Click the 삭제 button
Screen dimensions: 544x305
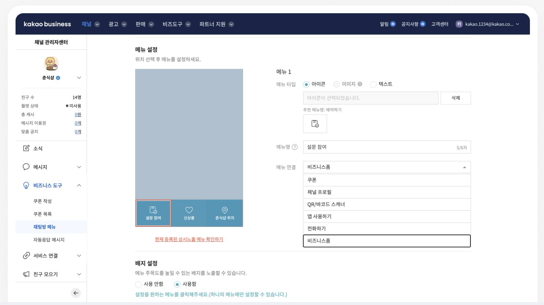click(455, 98)
